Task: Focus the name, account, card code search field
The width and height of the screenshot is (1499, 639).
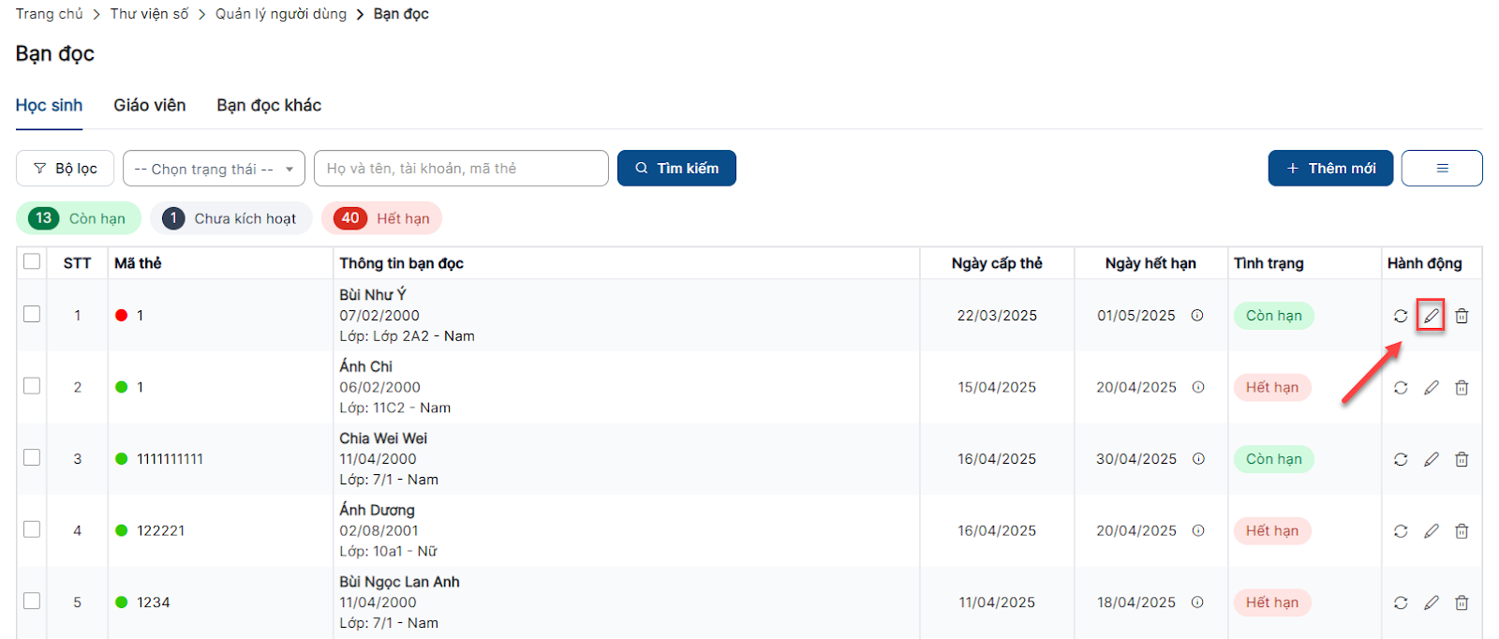Action: click(x=461, y=169)
